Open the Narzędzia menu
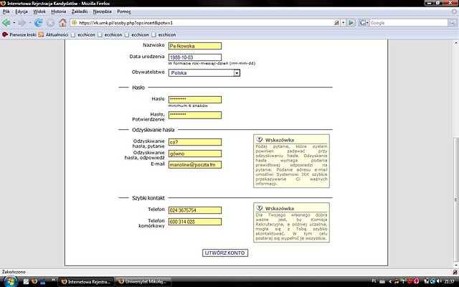This screenshot has height=287, width=459. pos(102,11)
